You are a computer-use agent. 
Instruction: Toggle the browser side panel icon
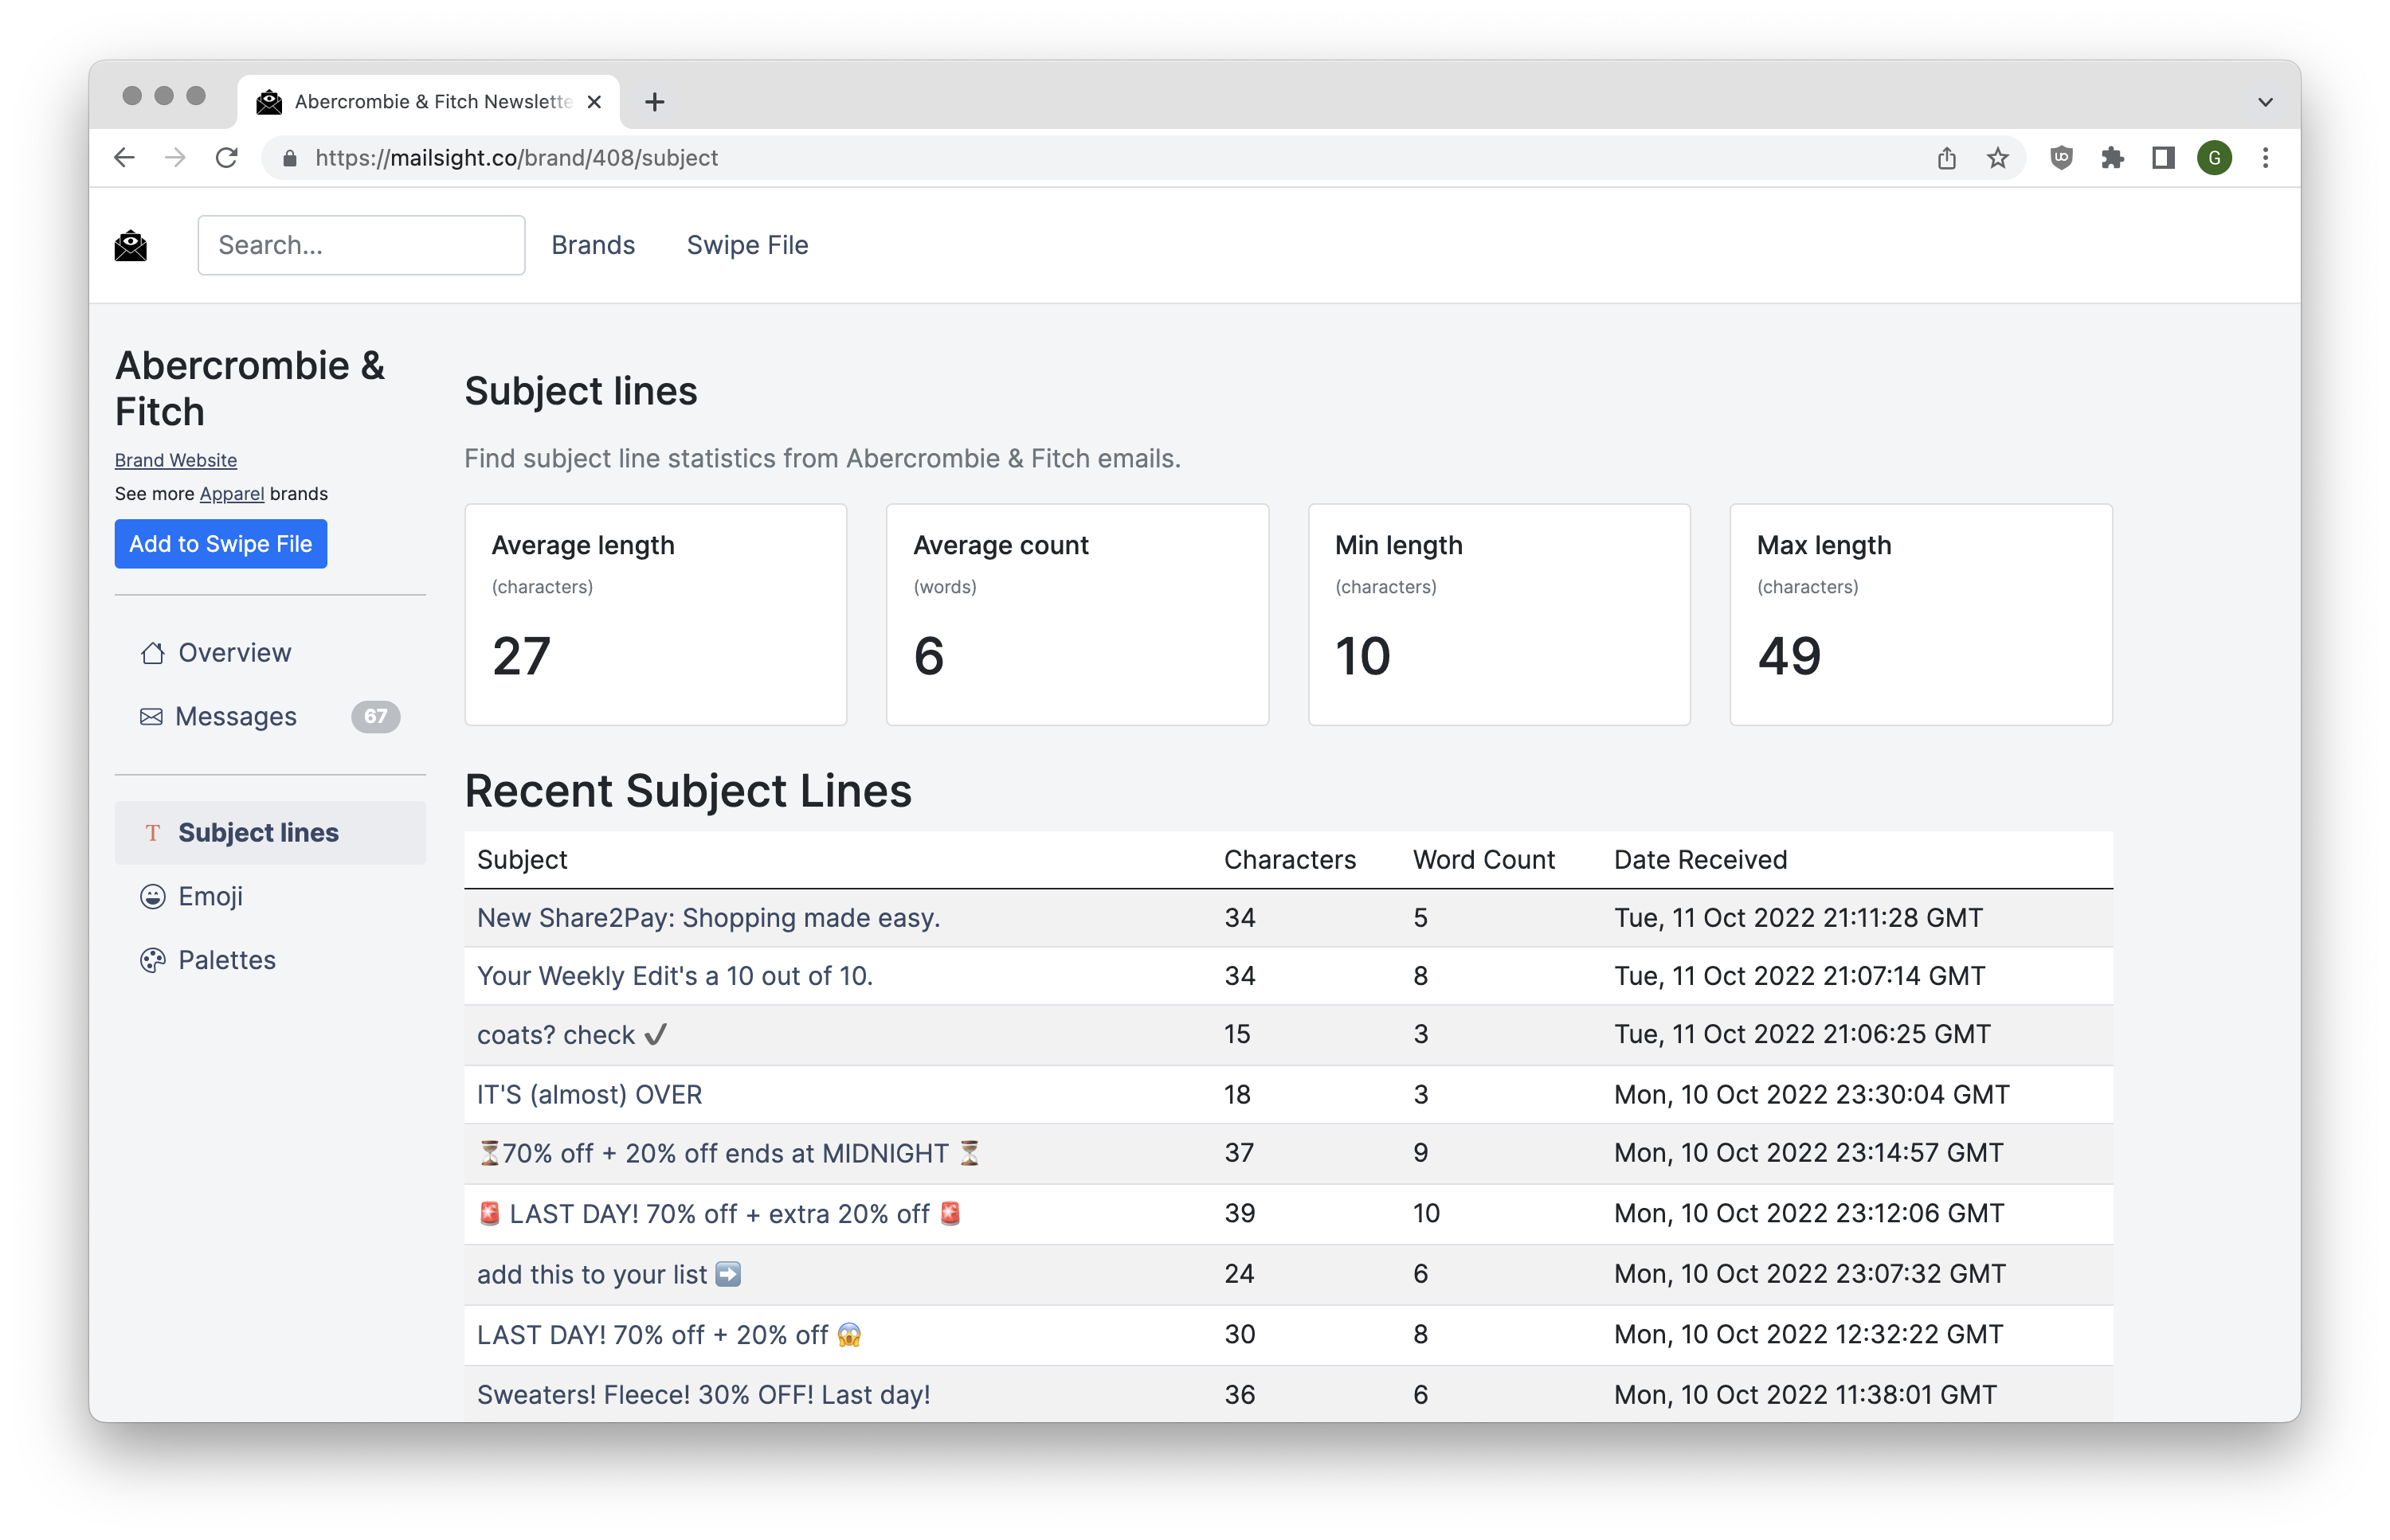point(2163,158)
